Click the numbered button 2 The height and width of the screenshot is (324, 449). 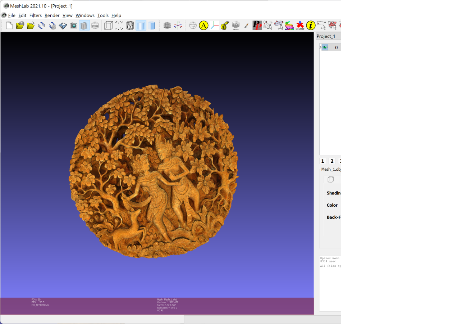tap(332, 161)
